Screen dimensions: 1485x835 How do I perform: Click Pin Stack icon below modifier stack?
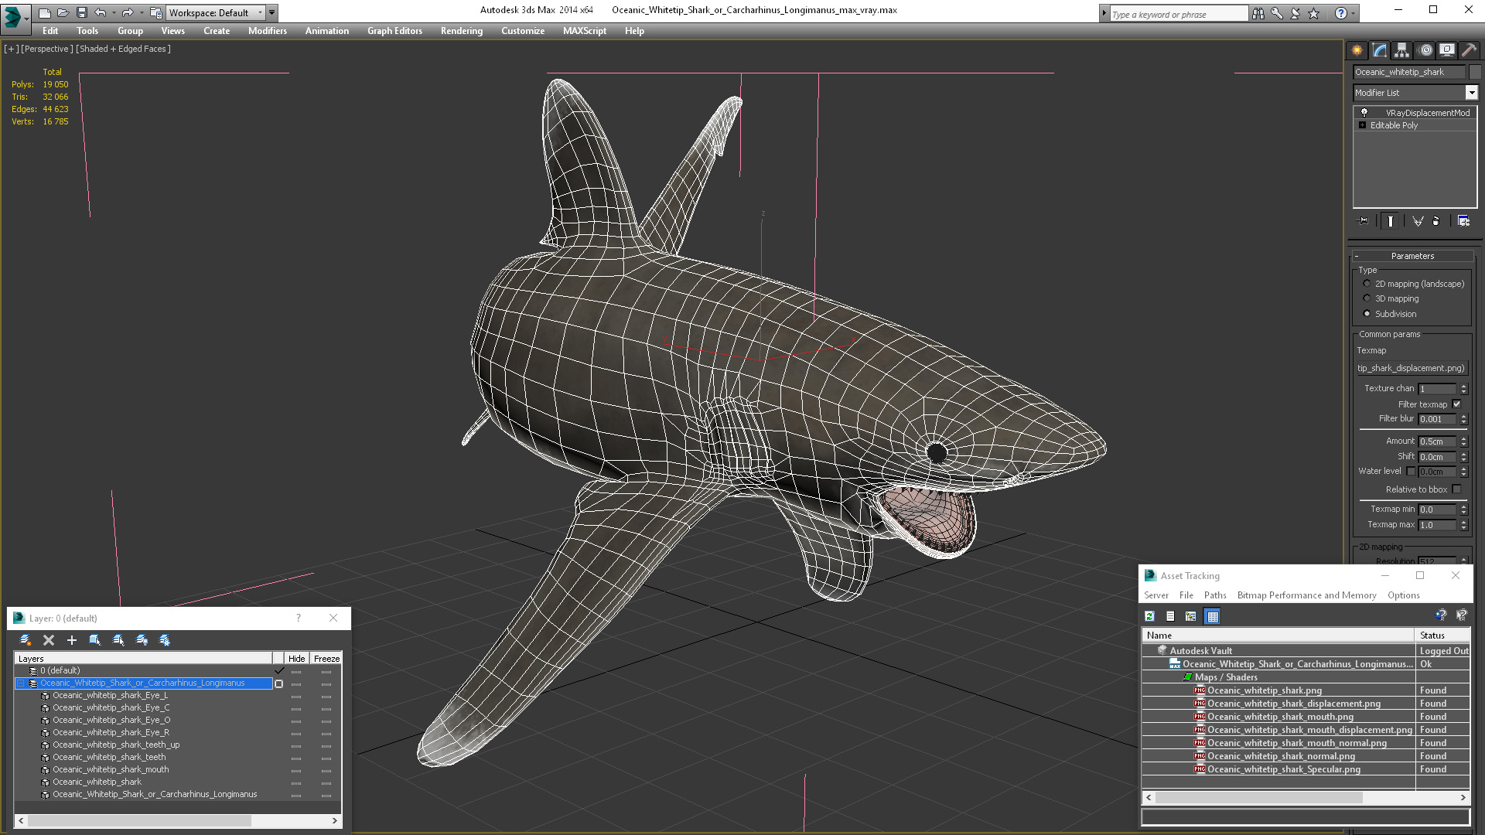coord(1364,221)
